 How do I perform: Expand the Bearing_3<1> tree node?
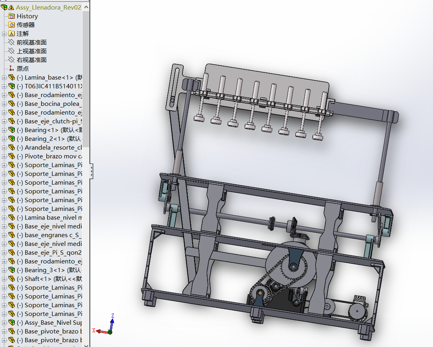point(4,270)
